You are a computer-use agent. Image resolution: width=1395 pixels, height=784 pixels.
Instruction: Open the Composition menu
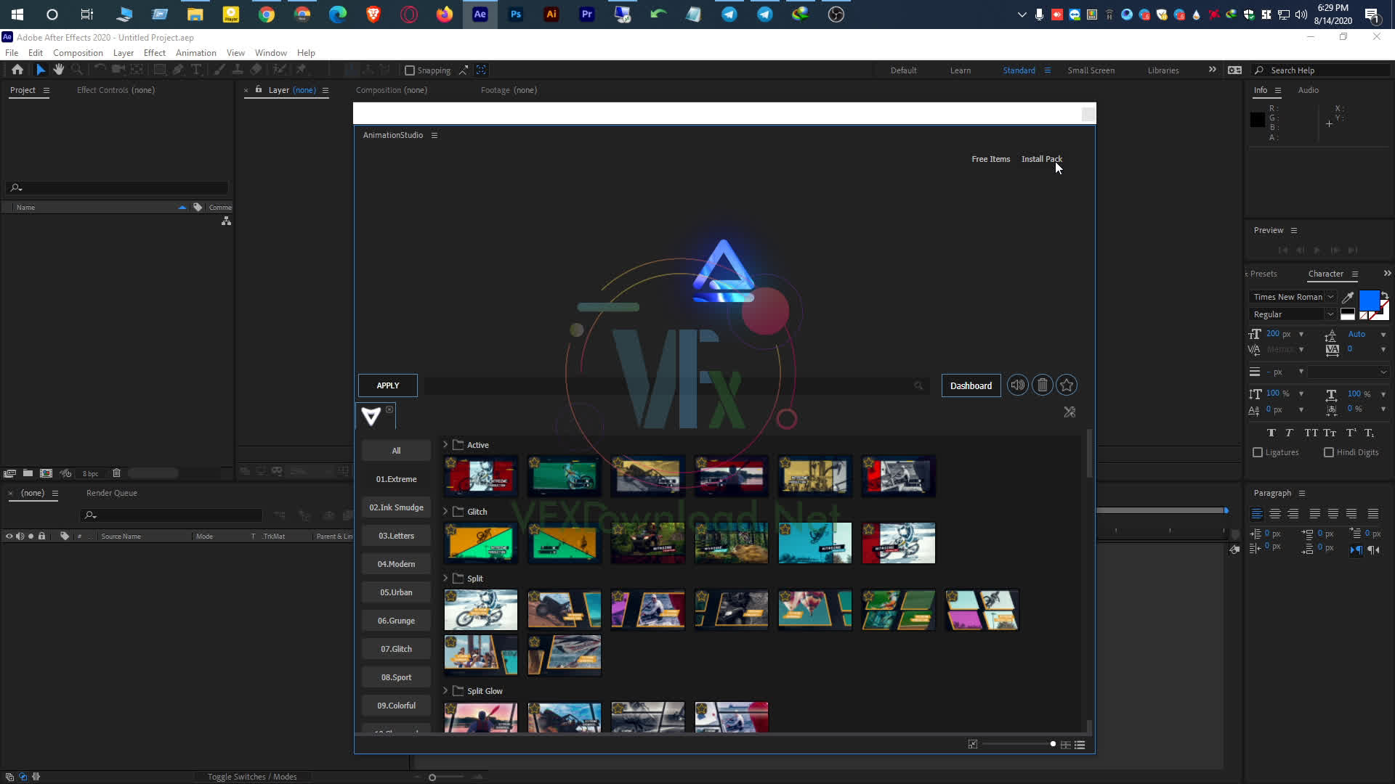pyautogui.click(x=78, y=52)
